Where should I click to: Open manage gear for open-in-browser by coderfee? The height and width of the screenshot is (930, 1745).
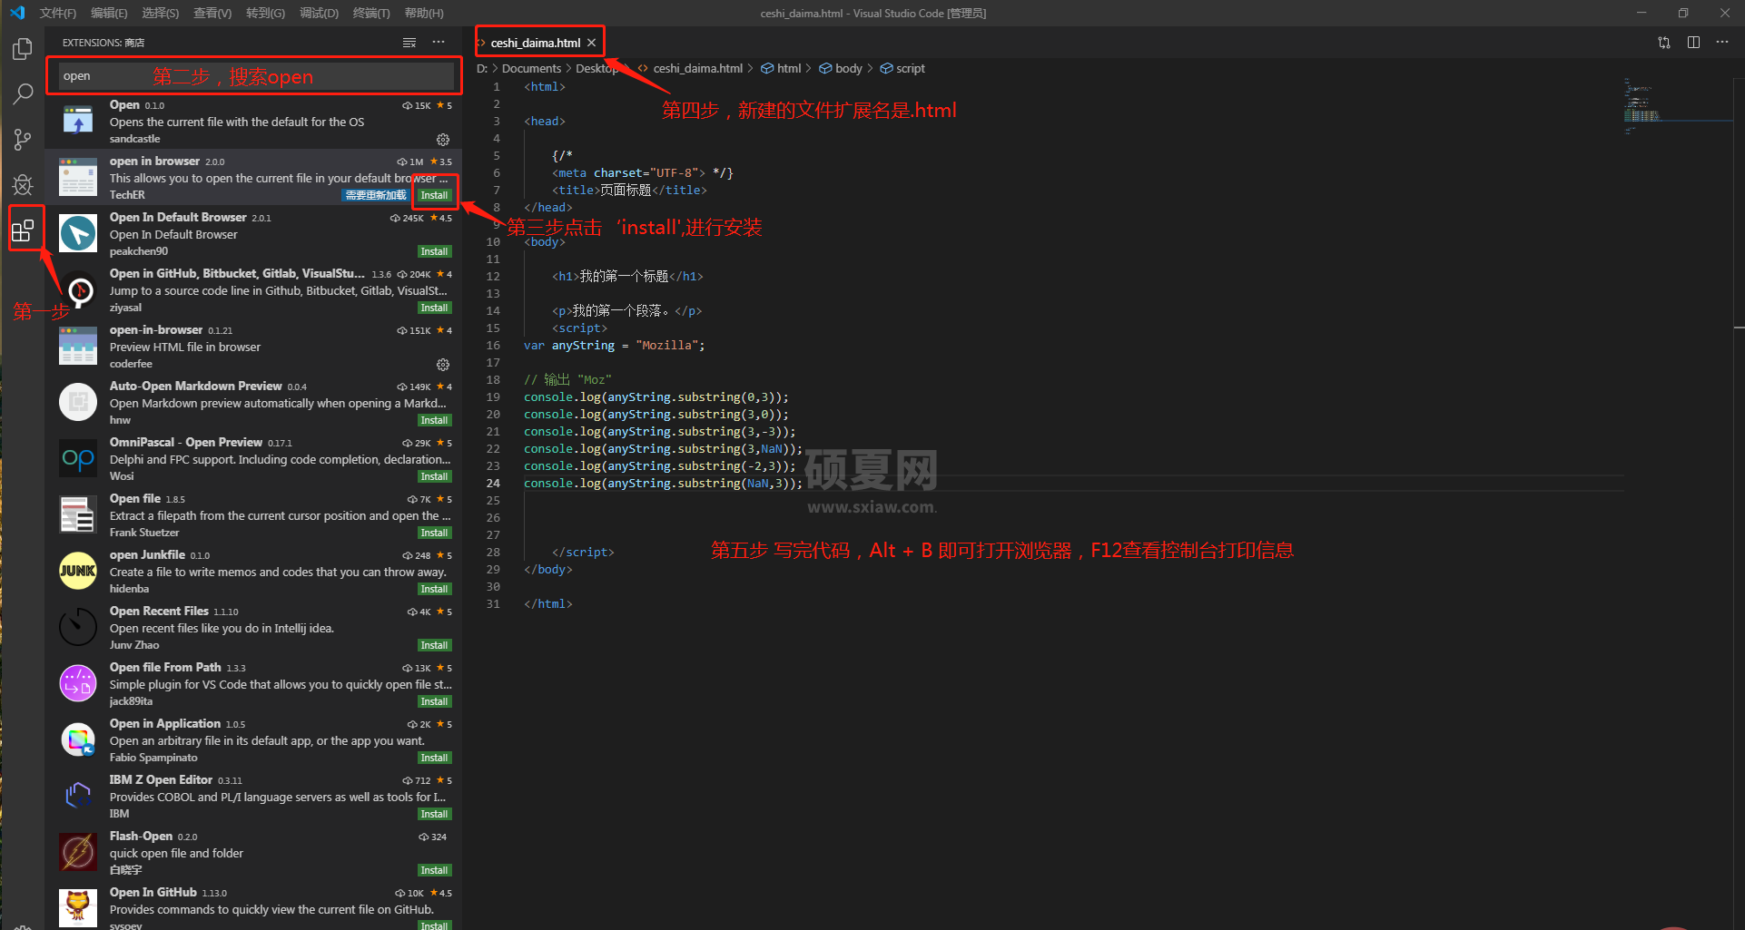[443, 365]
